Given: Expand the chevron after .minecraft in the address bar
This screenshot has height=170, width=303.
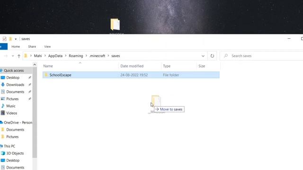Looking at the screenshot, I should (108, 56).
